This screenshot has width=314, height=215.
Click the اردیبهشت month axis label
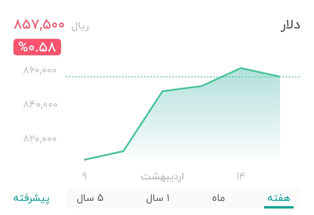point(162,177)
